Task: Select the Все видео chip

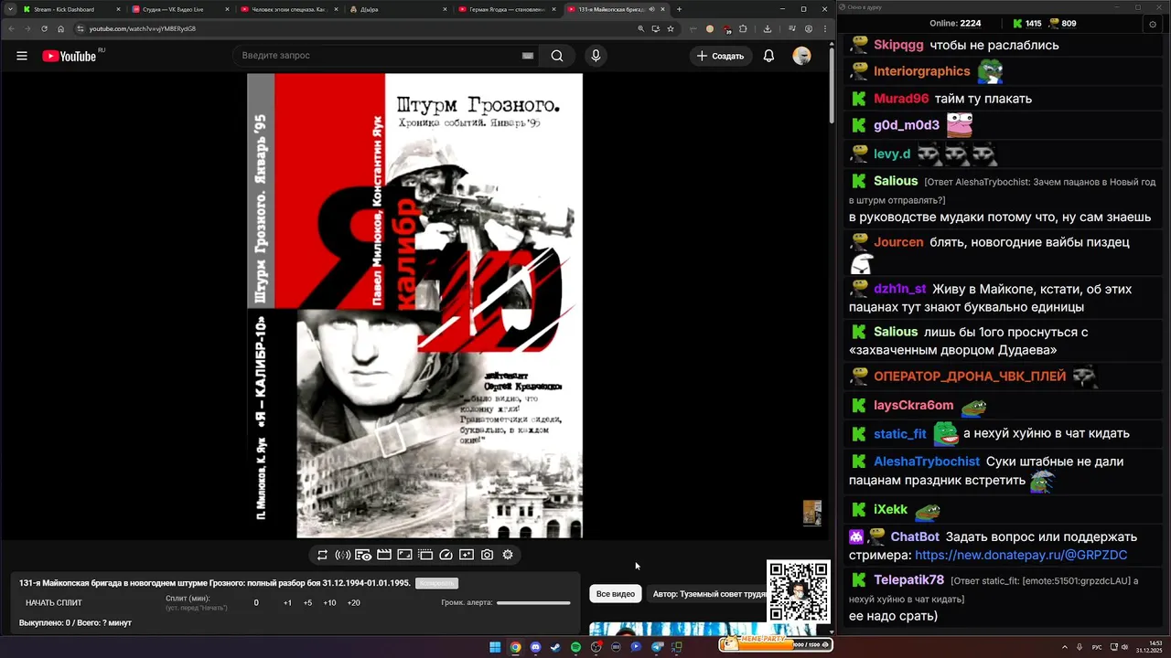Action: [616, 594]
